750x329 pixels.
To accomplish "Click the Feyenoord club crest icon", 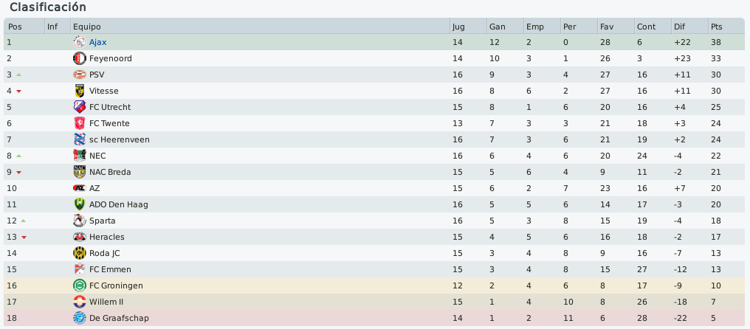I will pos(79,58).
